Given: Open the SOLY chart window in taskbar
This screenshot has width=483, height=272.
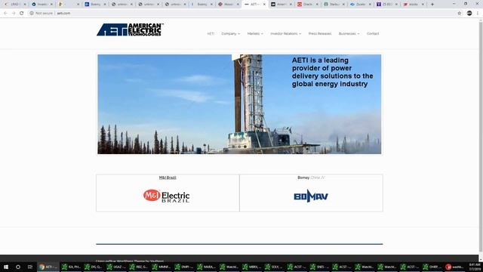Looking at the screenshot, I should coord(275,267).
